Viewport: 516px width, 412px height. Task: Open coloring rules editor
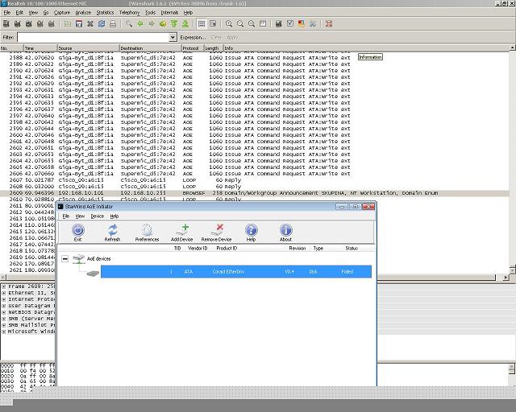tap(301, 23)
